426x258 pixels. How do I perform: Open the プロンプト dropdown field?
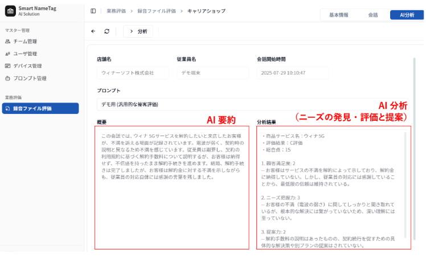coord(252,104)
